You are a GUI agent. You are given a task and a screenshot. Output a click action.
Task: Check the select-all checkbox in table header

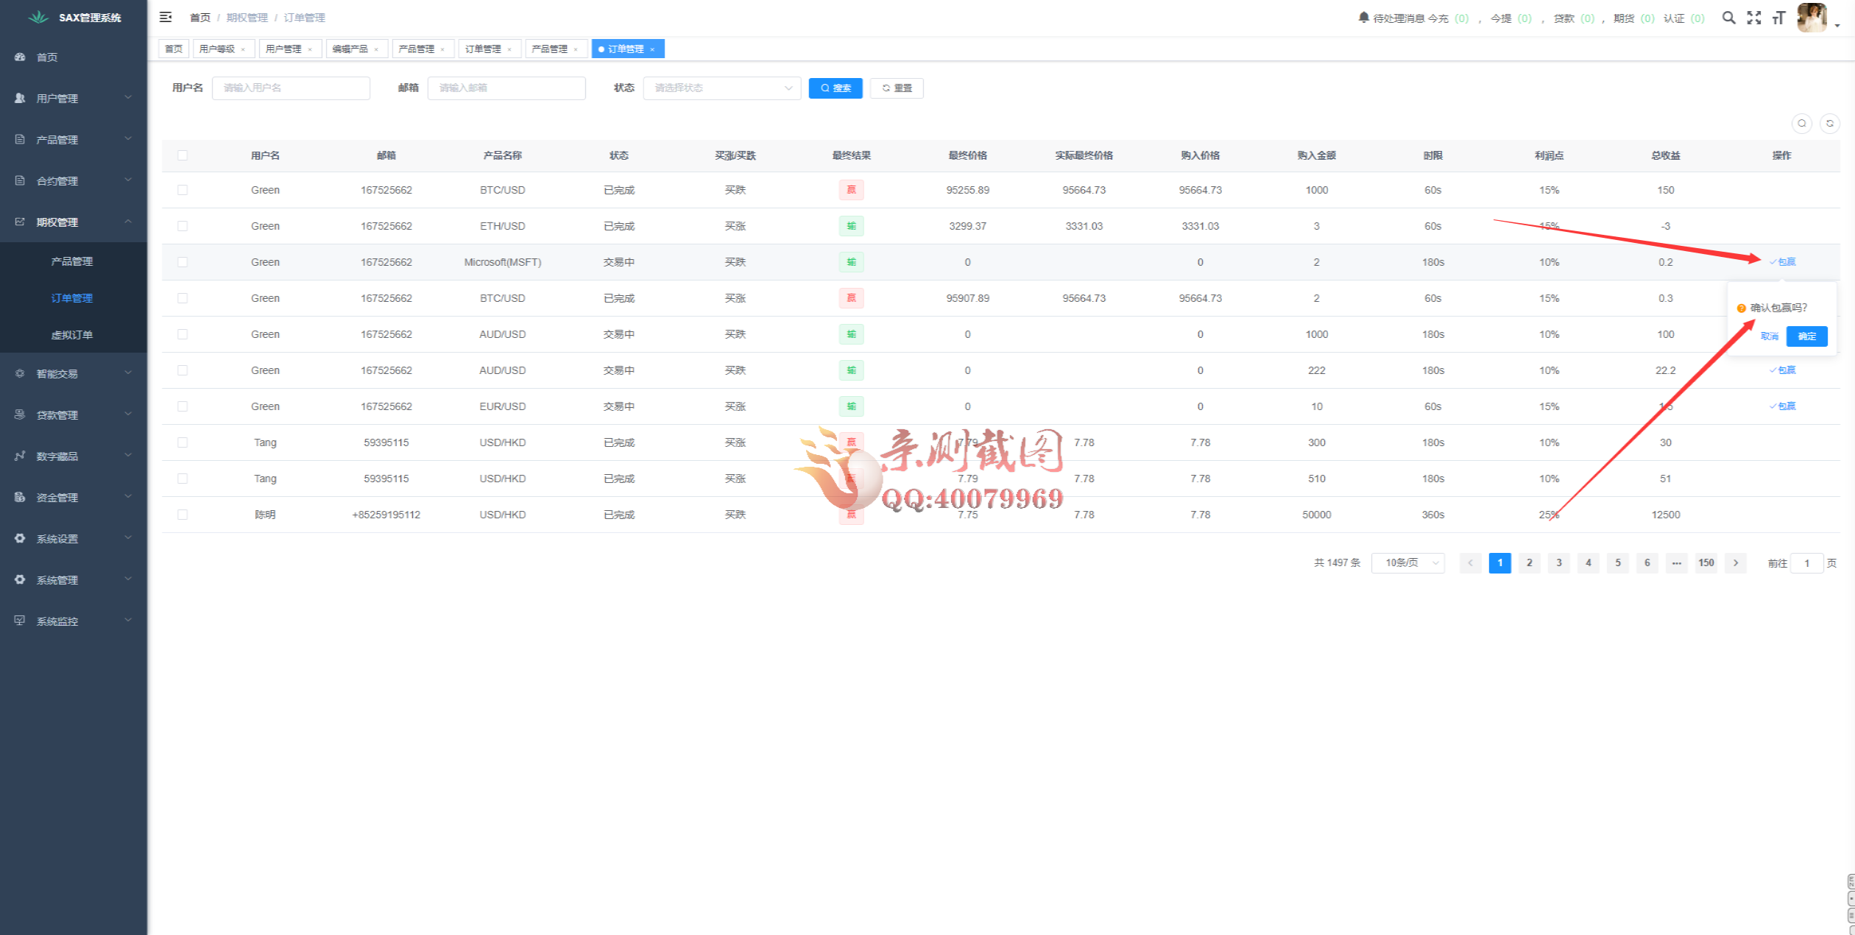click(183, 155)
